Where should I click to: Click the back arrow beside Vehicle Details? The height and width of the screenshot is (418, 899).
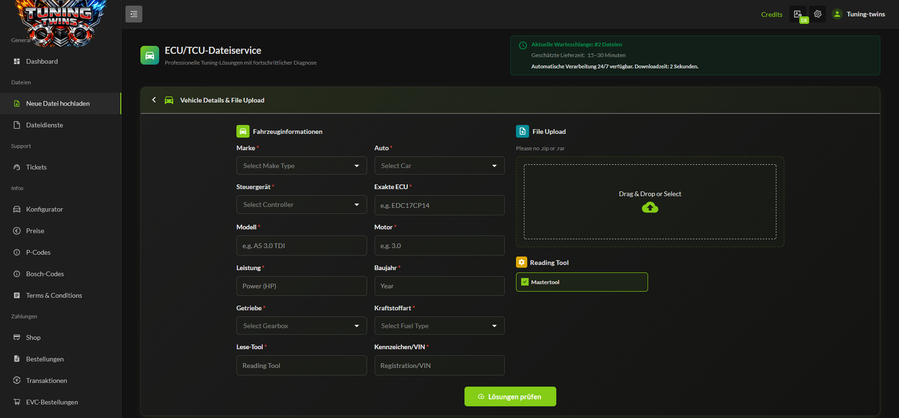(x=154, y=100)
